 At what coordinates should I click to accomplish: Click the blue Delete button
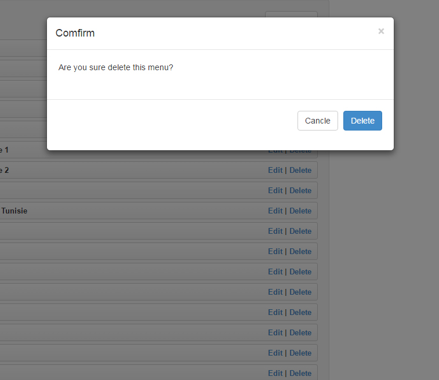click(362, 121)
